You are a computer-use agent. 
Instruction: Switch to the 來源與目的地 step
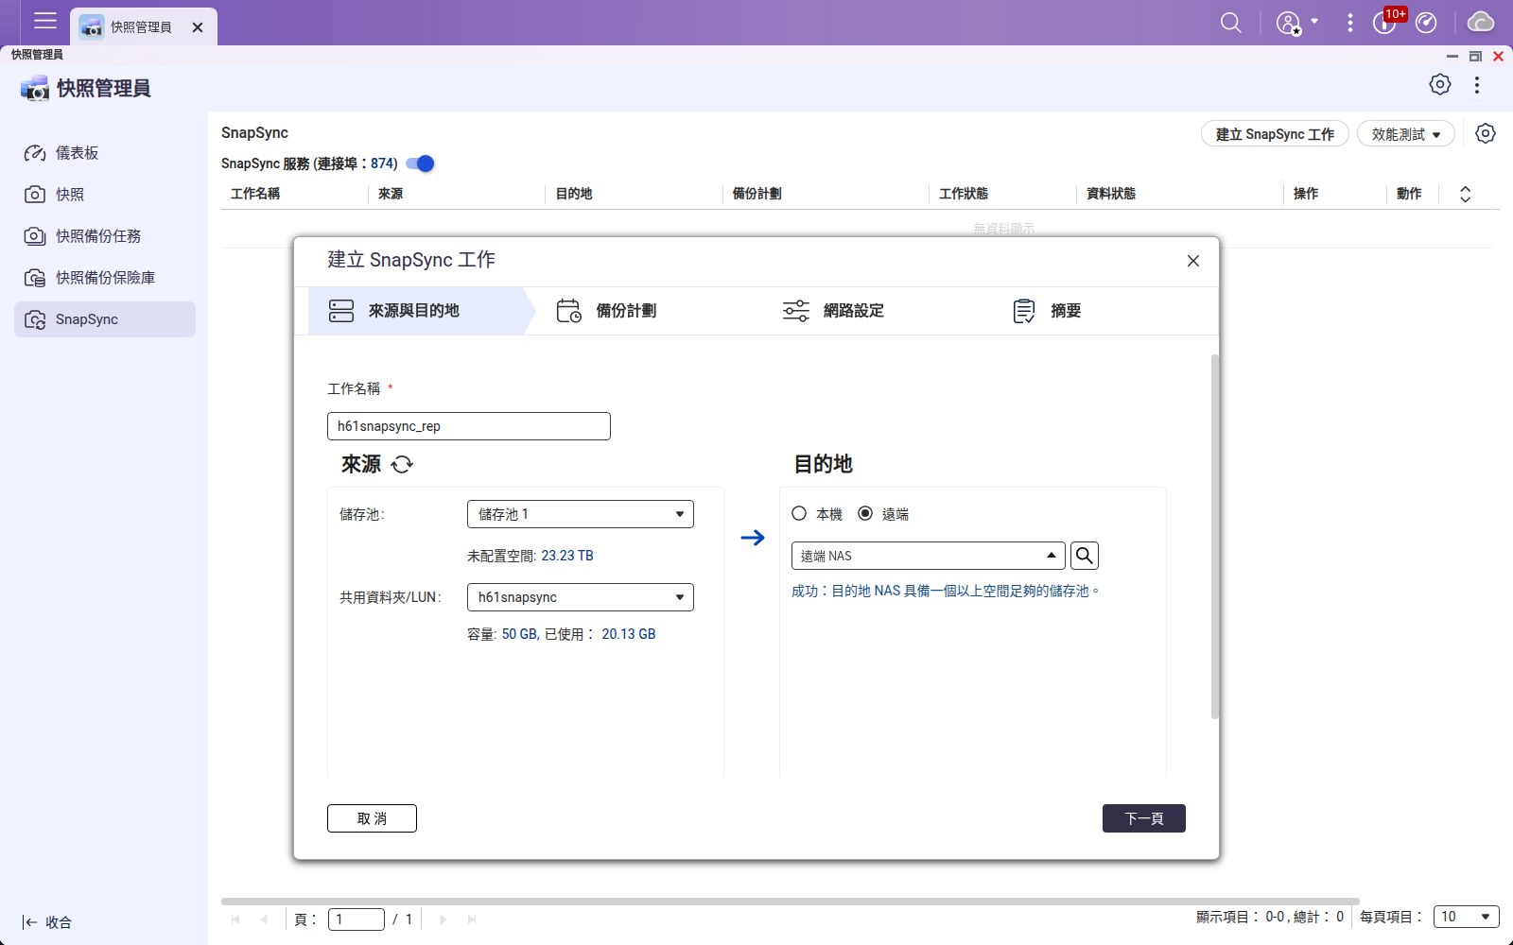(x=416, y=311)
